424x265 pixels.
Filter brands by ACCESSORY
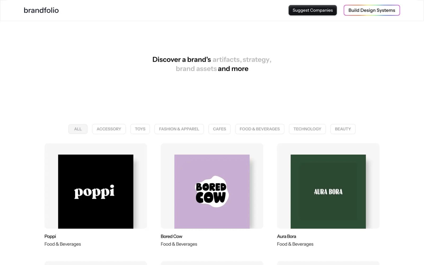pos(109,129)
